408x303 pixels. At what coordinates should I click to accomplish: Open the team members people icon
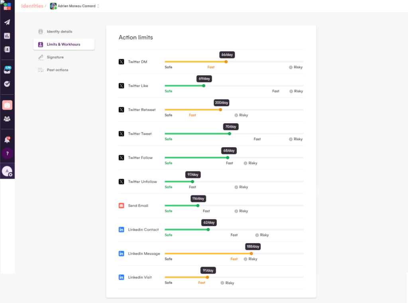[x=7, y=119]
